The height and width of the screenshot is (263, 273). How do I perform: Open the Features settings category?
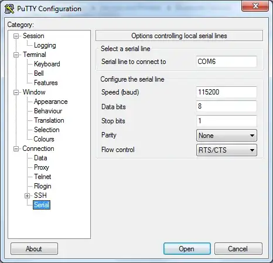46,83
